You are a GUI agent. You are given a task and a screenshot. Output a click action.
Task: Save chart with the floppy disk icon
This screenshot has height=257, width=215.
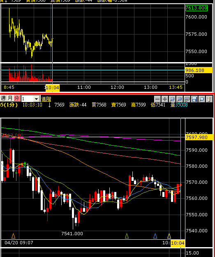(194, 99)
